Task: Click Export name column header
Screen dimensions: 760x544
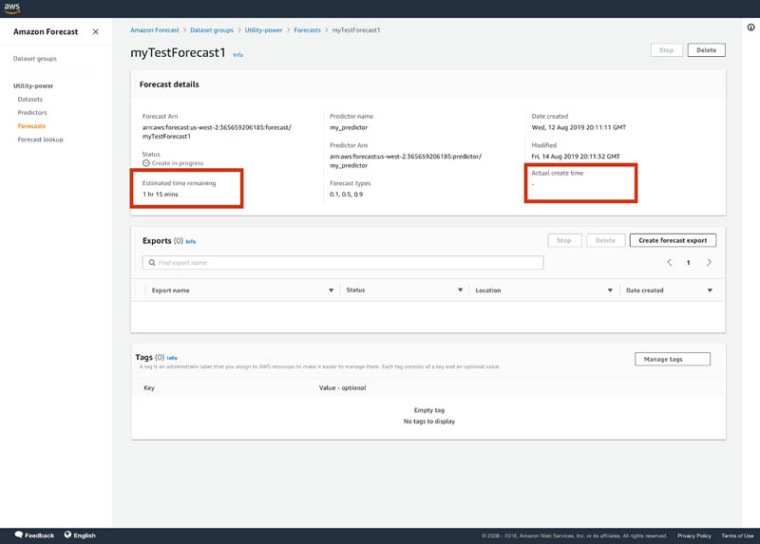Action: (x=171, y=291)
